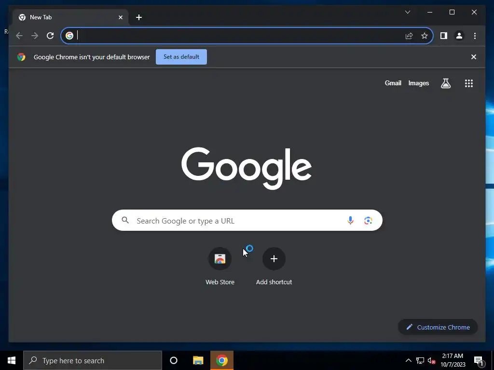Click the large Google logo
The height and width of the screenshot is (370, 494).
tap(247, 168)
